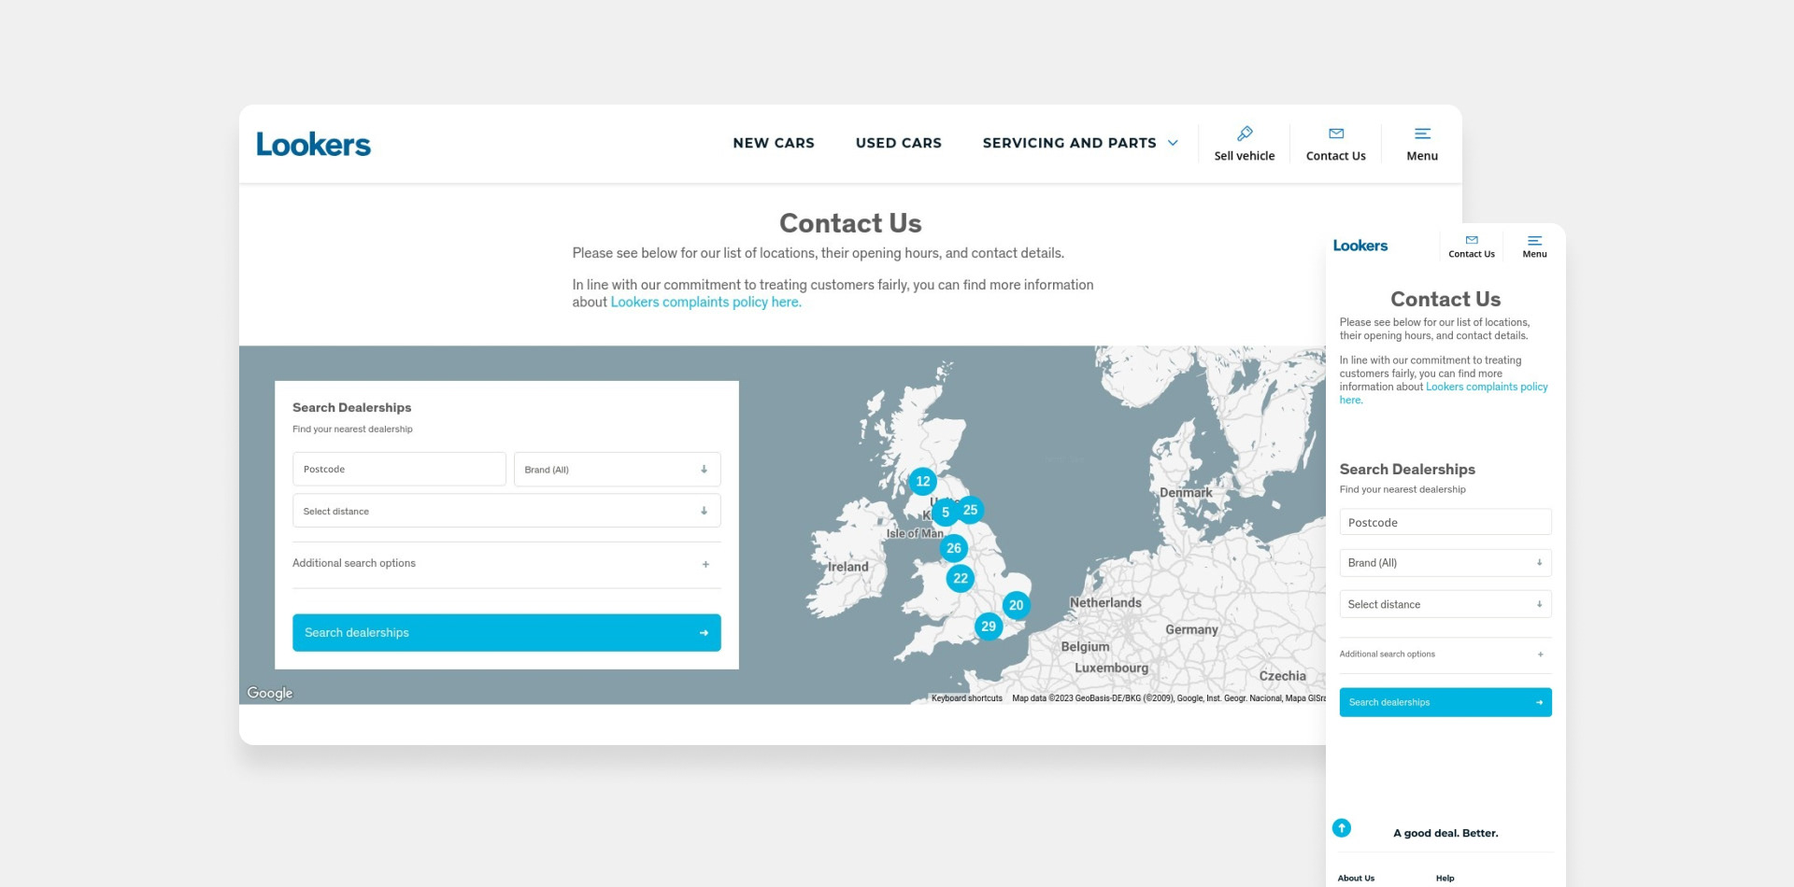Viewport: 1794px width, 887px height.
Task: Focus the mobile Postcode input field
Action: pos(1445,522)
